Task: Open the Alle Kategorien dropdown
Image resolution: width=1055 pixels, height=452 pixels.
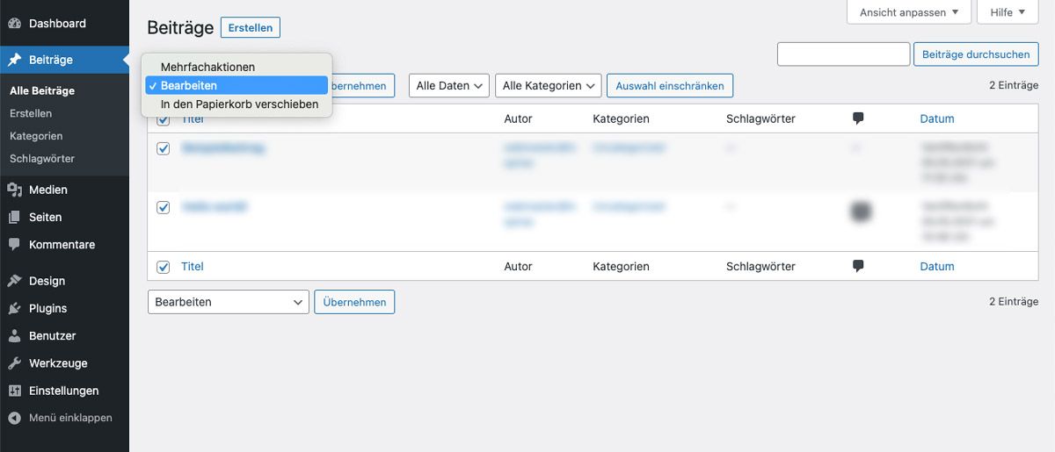Action: [x=549, y=86]
